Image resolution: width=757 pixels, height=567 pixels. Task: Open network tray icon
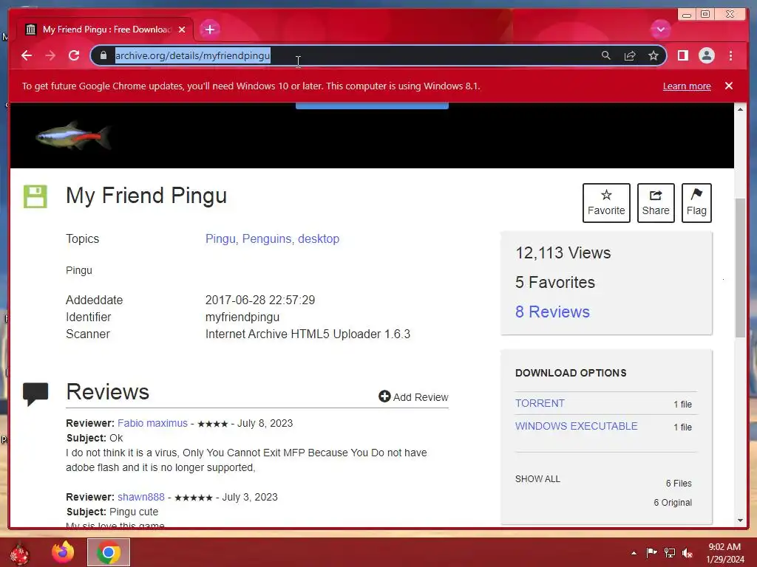pos(670,553)
